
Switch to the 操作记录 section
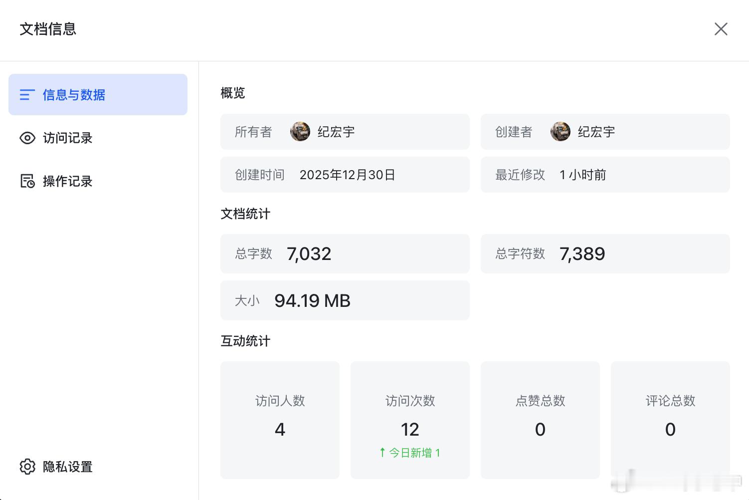pyautogui.click(x=67, y=181)
